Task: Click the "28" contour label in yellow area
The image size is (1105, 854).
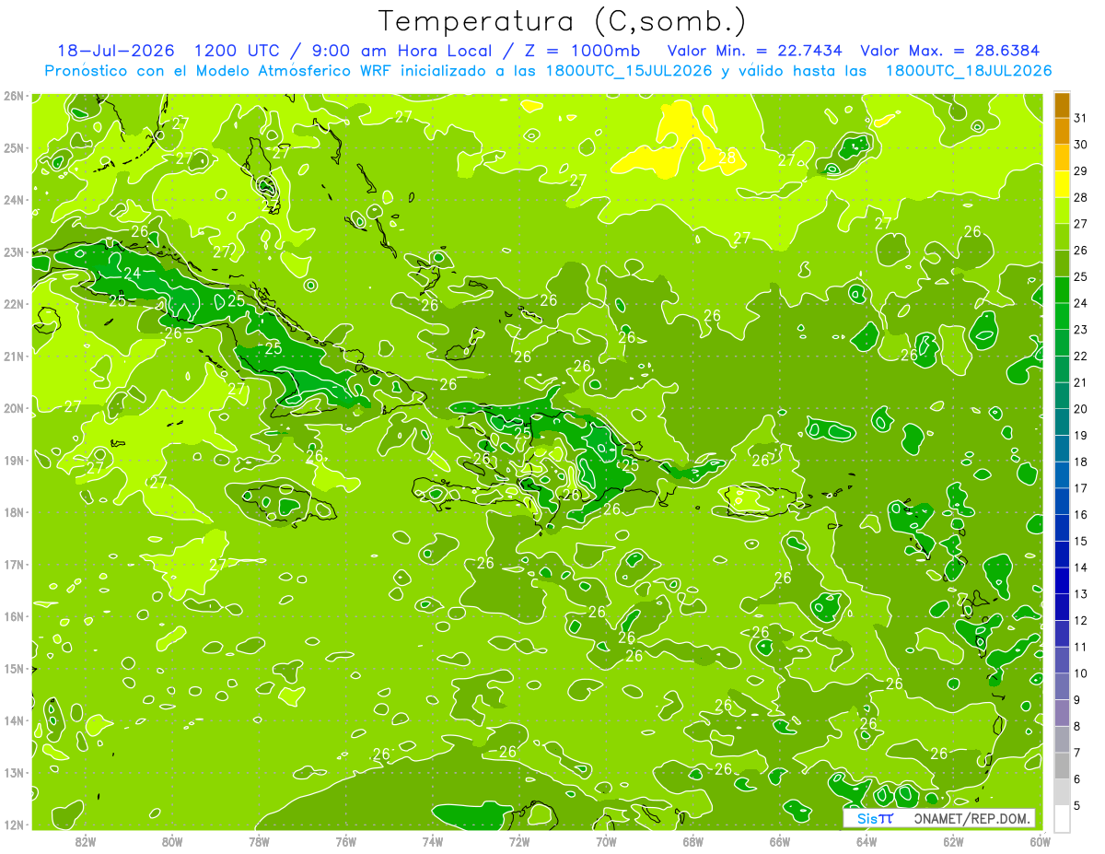Action: [727, 158]
